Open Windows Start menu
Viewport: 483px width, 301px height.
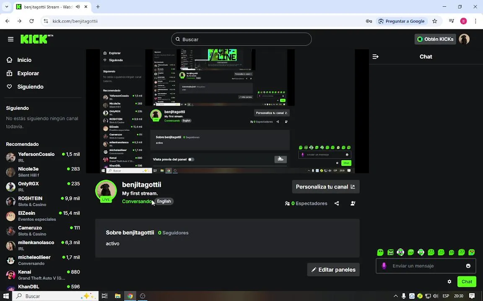coord(6,296)
